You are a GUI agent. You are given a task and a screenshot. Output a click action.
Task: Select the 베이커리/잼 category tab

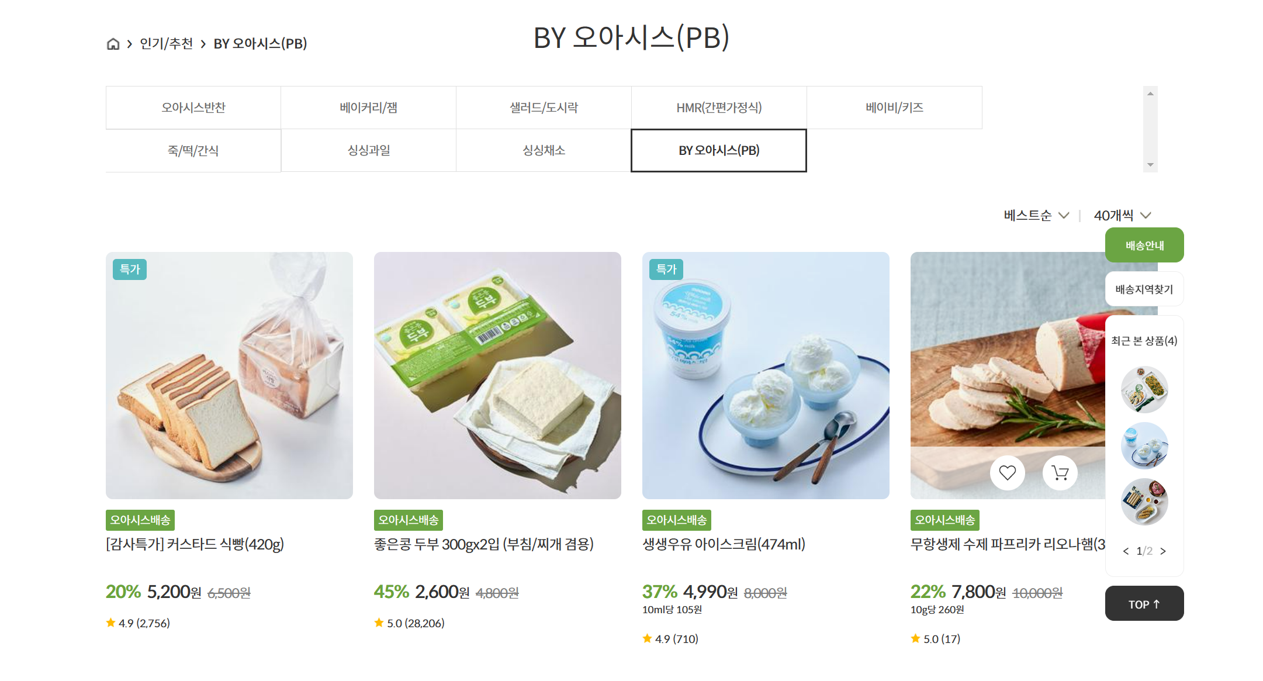point(368,108)
